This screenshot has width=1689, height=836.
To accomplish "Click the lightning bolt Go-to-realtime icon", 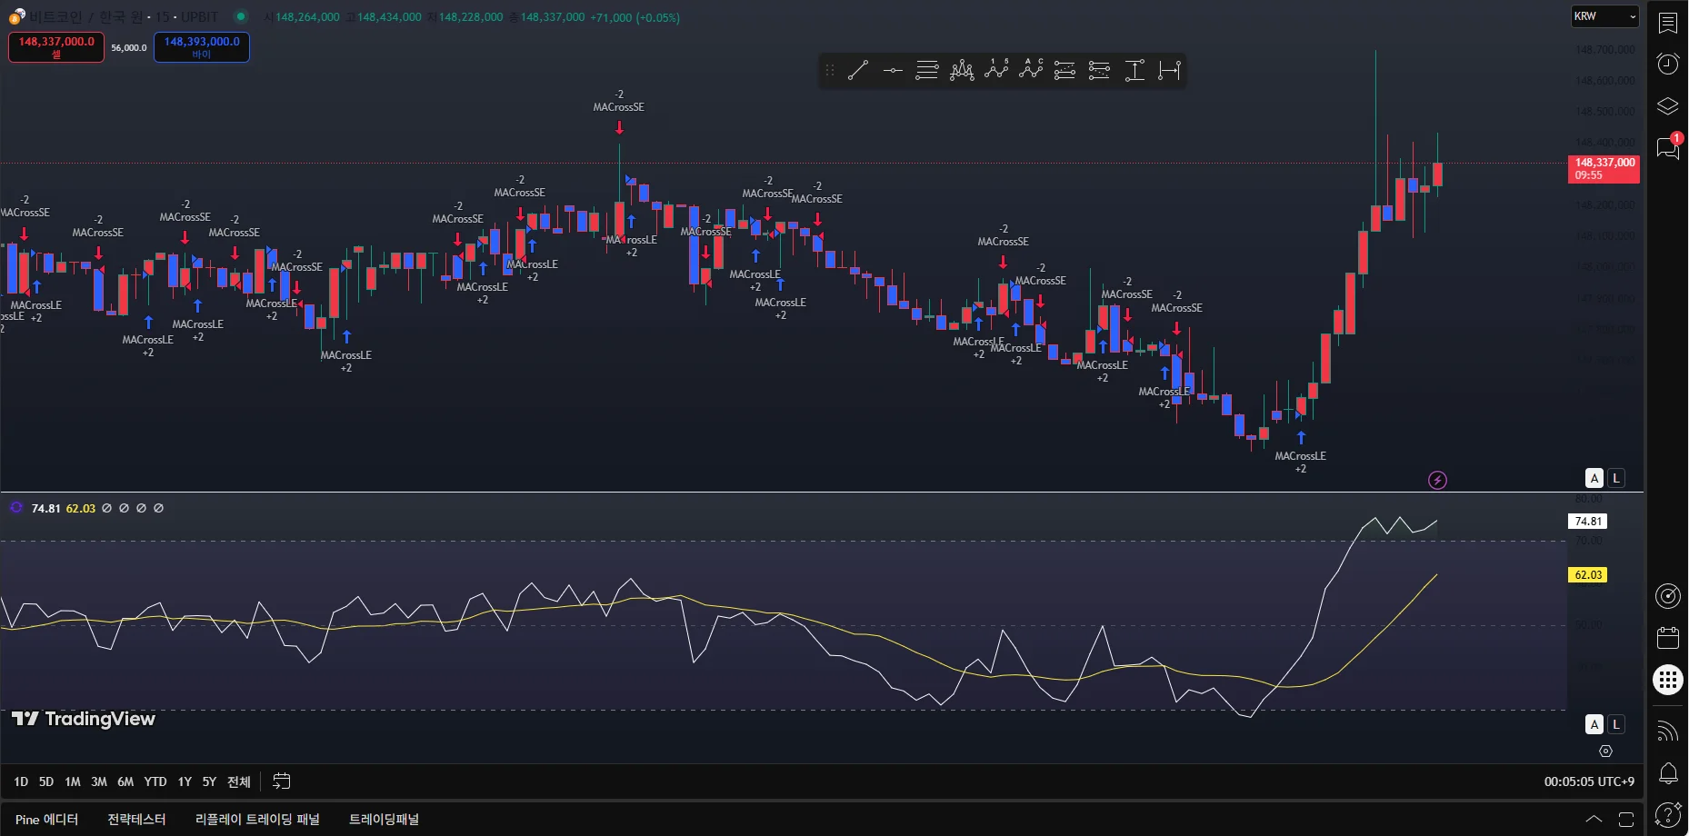I will 1437,480.
